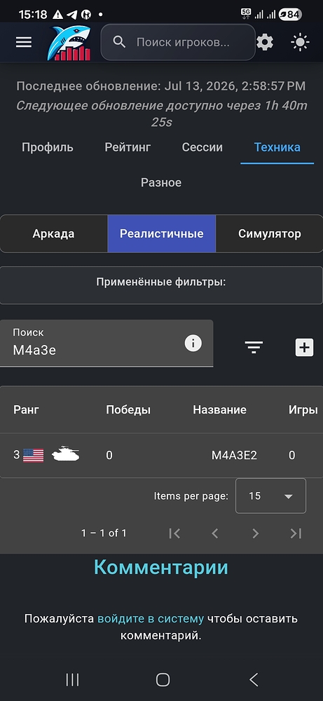Tap the battery indicator showing 84
323x701 pixels.
290,14
